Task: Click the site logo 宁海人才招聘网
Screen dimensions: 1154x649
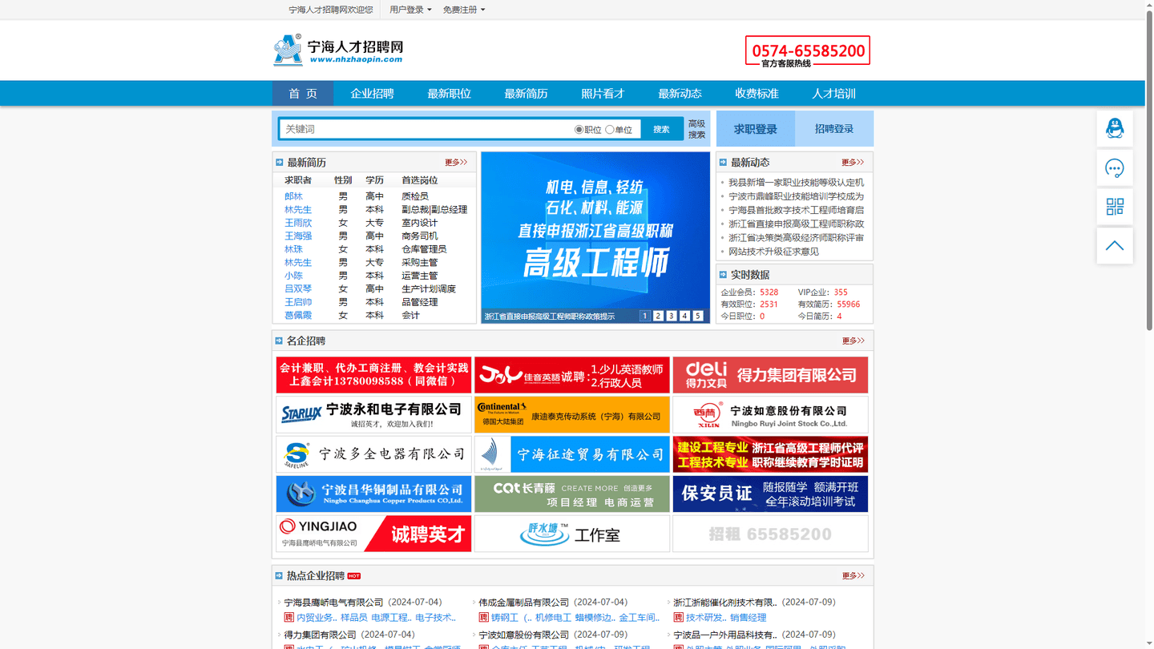Action: point(338,50)
